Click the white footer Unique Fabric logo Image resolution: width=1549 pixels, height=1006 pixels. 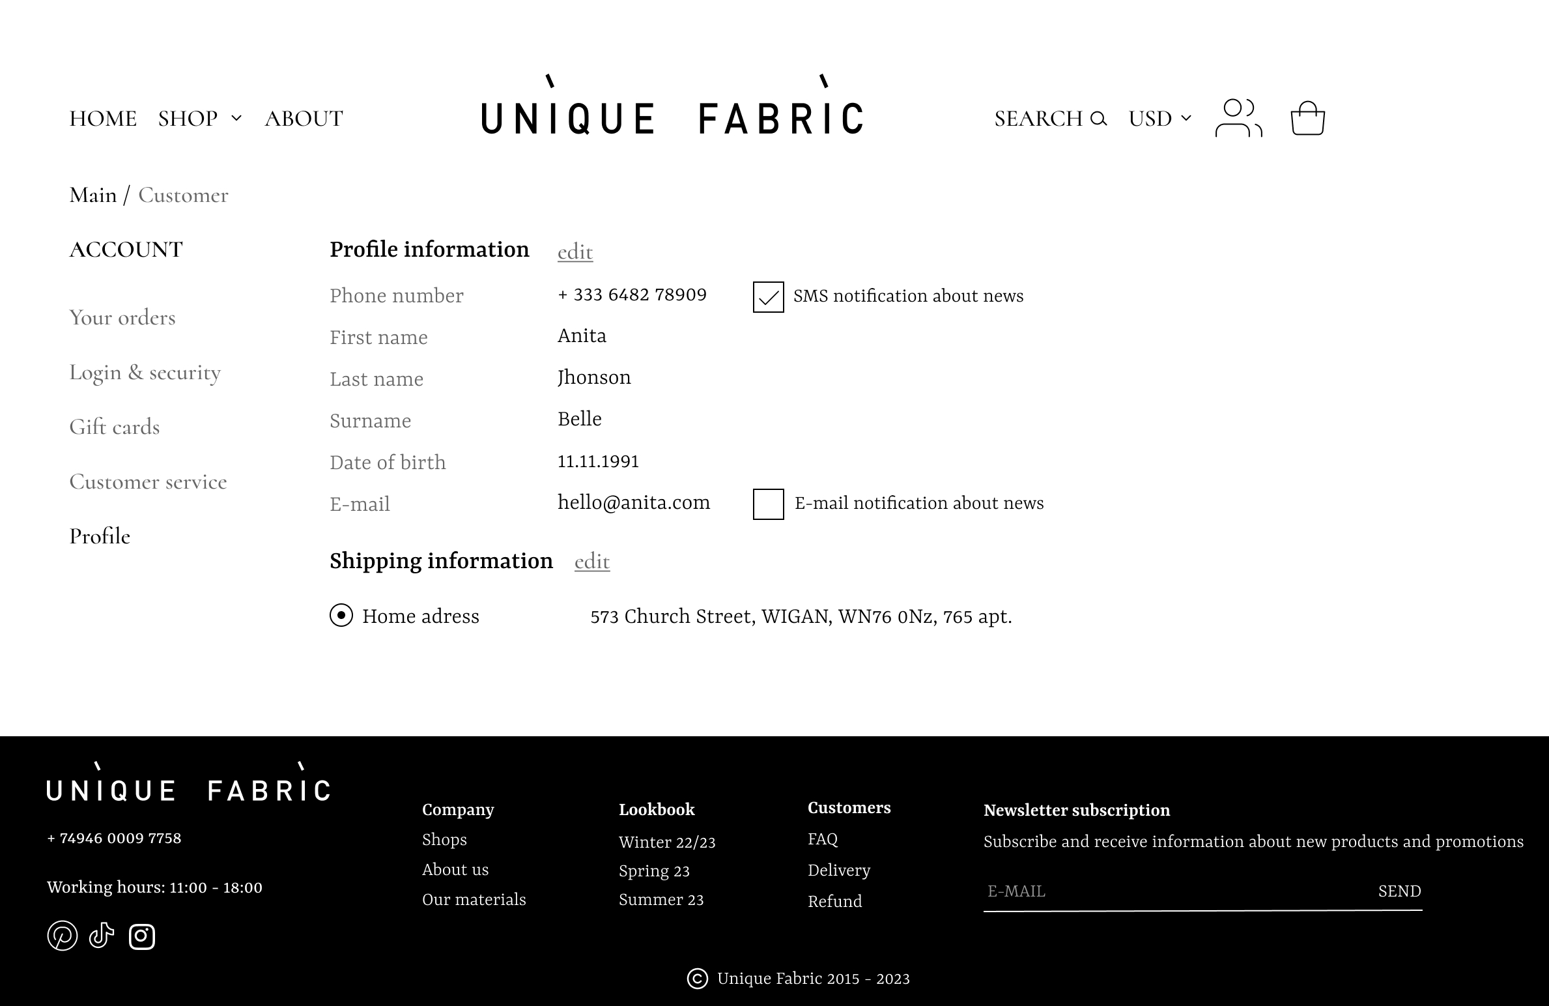coord(188,784)
